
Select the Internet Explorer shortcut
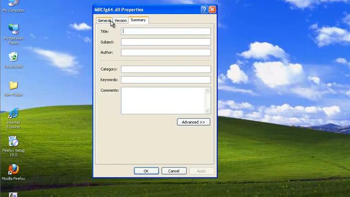click(x=13, y=118)
